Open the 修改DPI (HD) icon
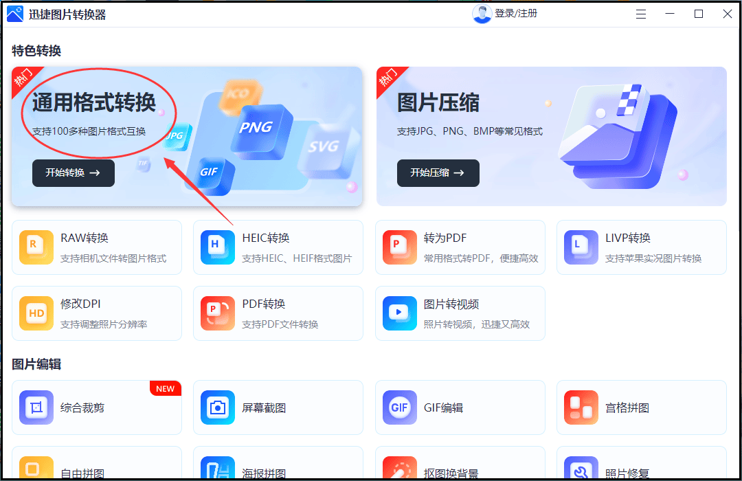Screen dimensions: 742x481 pos(36,313)
